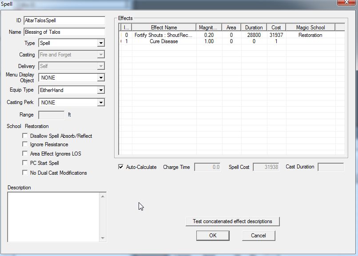Screen dimensions: 358x256
Task: Click the Range field
Action: coord(52,115)
